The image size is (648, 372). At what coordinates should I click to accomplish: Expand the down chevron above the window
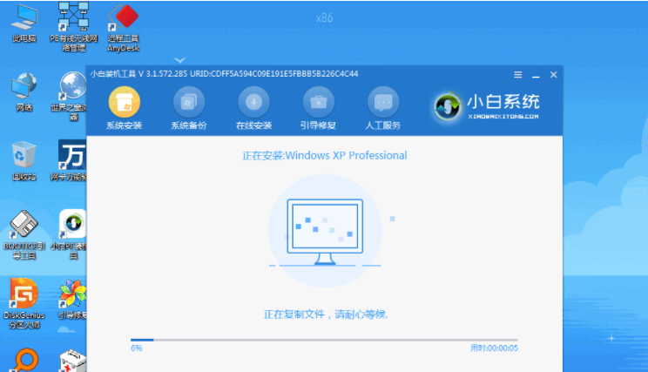pyautogui.click(x=179, y=60)
